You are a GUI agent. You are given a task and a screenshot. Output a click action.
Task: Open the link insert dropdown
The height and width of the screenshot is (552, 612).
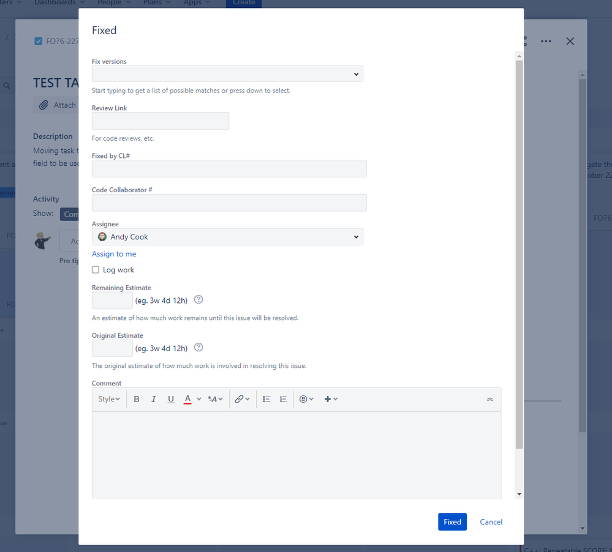(x=242, y=399)
